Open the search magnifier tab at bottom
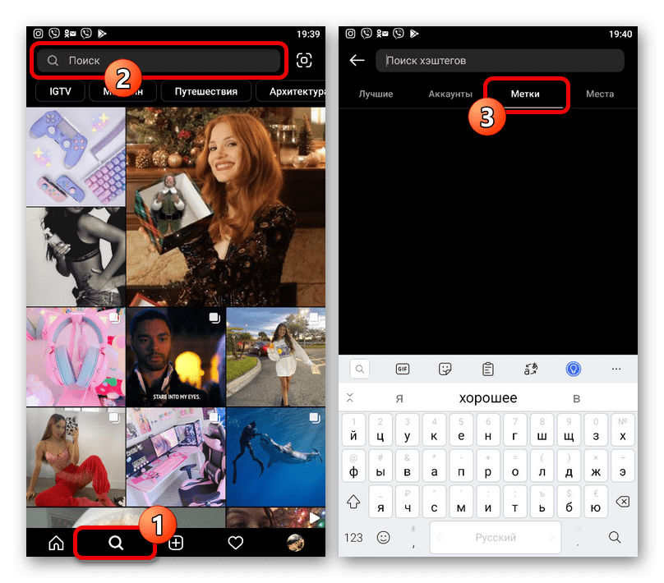 [116, 543]
